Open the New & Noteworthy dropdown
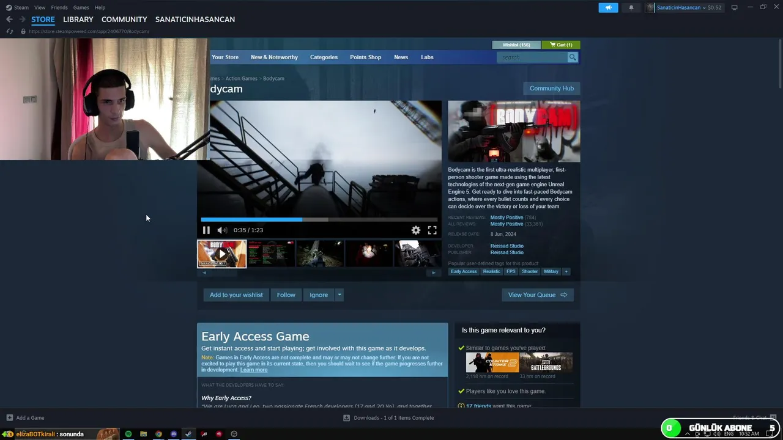The width and height of the screenshot is (783, 440). click(274, 57)
